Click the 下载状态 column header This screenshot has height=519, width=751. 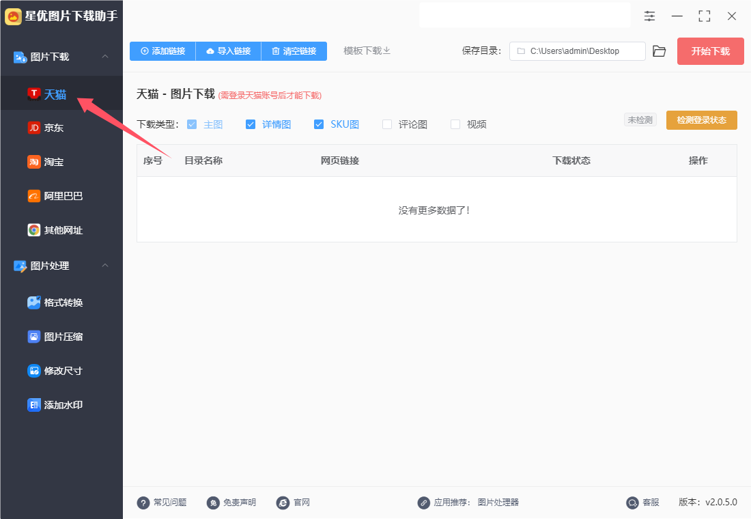point(571,160)
